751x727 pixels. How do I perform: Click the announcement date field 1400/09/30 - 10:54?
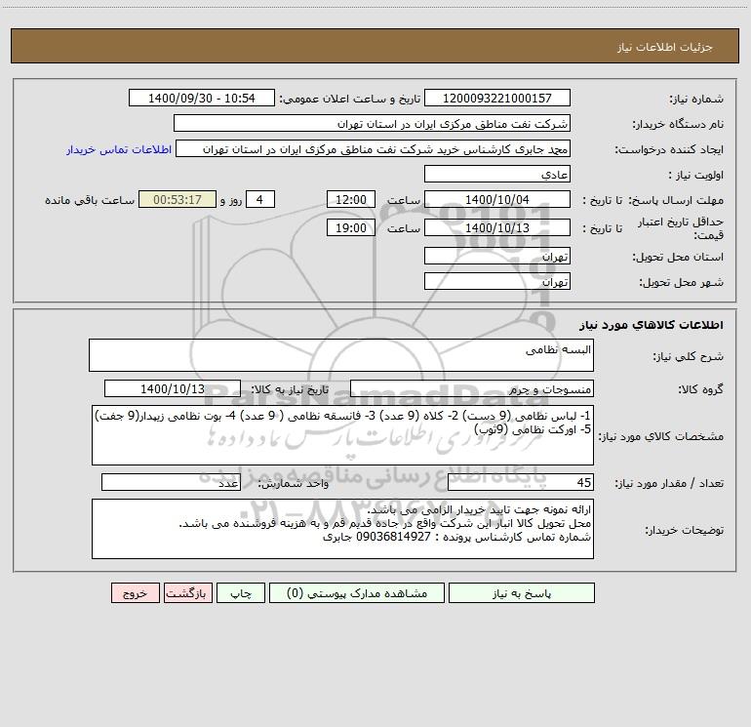[x=202, y=98]
